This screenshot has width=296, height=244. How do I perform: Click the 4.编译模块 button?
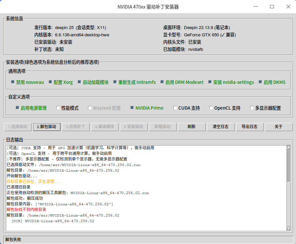pyautogui.click(x=105, y=127)
